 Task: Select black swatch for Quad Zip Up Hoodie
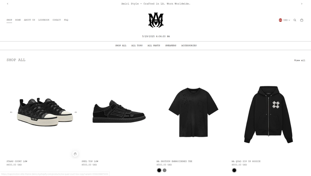click(234, 170)
